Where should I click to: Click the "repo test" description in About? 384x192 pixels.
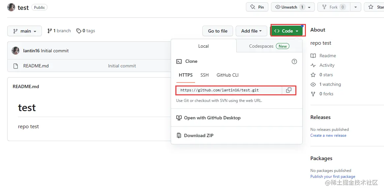(321, 43)
